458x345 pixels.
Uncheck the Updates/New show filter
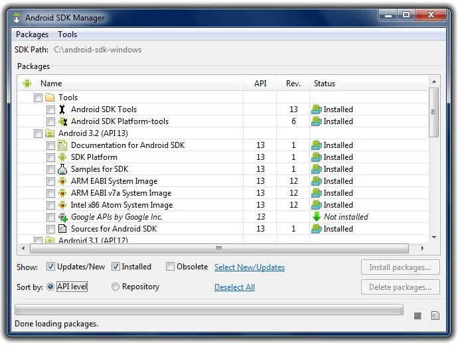pyautogui.click(x=50, y=267)
